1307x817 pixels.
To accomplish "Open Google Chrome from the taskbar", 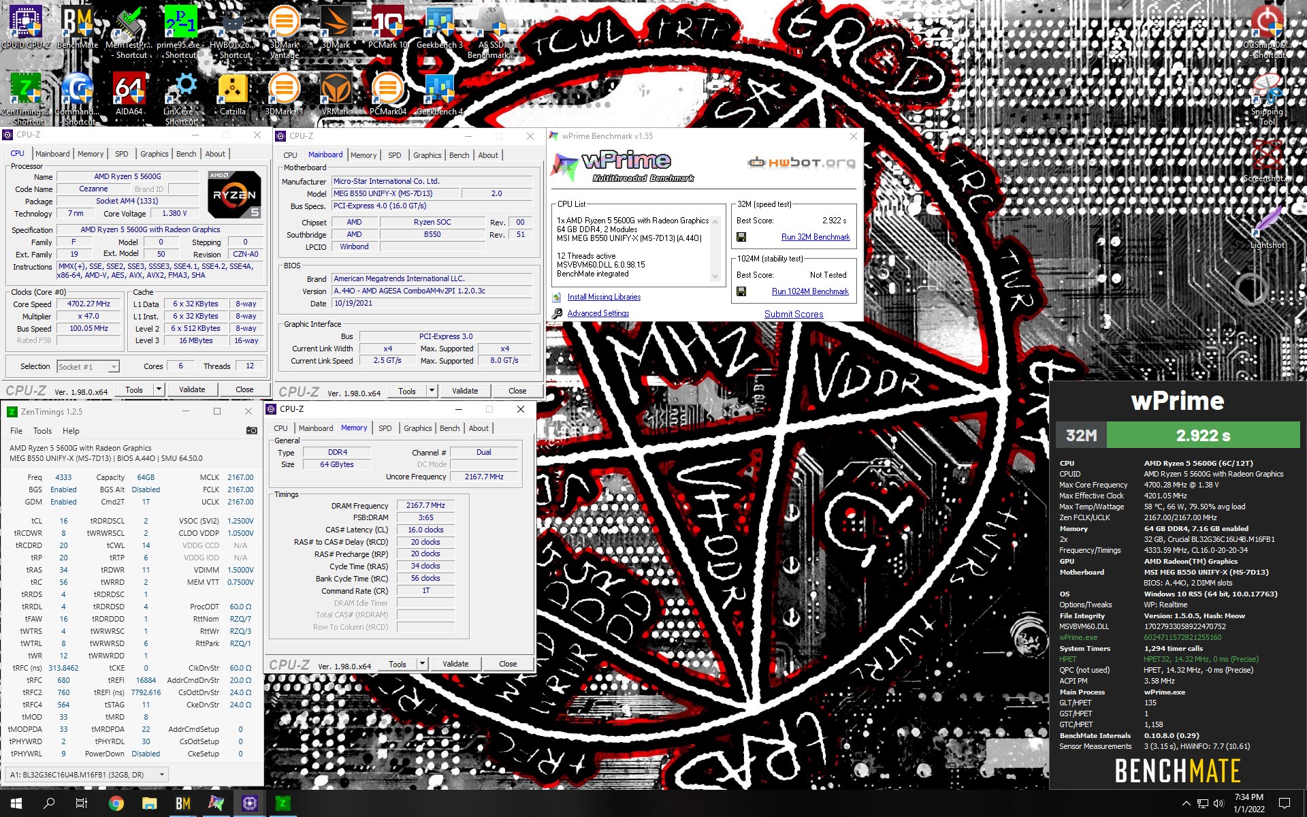I will (116, 803).
